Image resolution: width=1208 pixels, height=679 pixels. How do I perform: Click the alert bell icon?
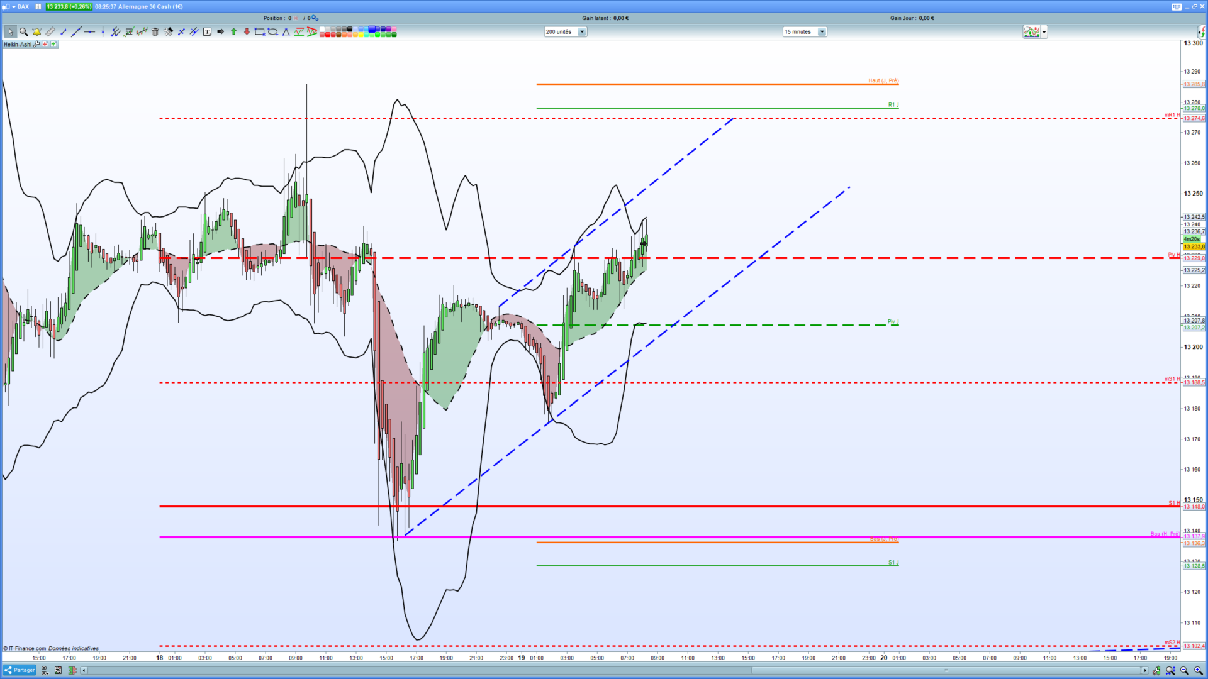(x=36, y=31)
